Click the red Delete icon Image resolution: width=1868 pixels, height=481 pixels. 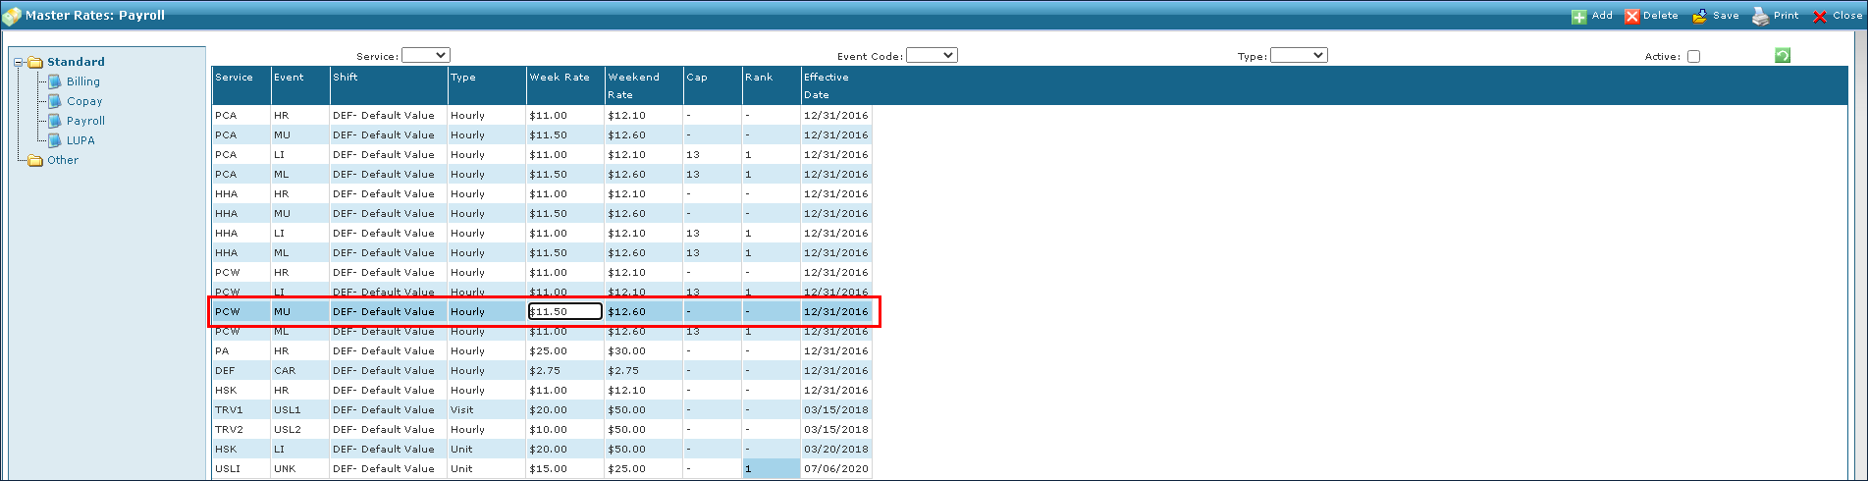tap(1632, 17)
